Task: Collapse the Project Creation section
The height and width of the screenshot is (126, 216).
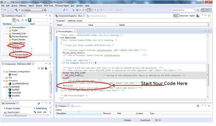Action: click(5, 109)
